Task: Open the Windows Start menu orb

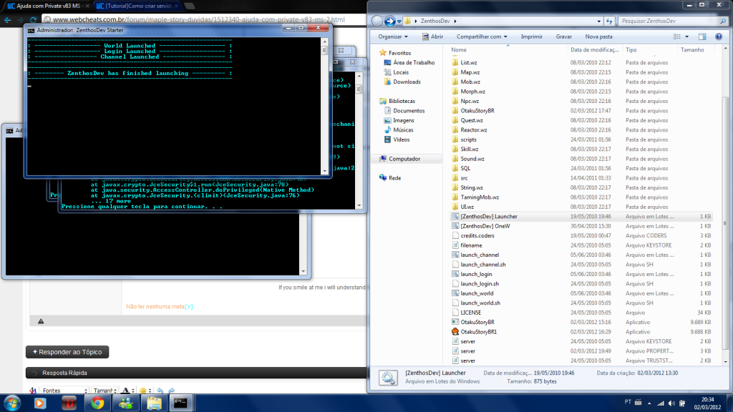Action: click(x=12, y=403)
